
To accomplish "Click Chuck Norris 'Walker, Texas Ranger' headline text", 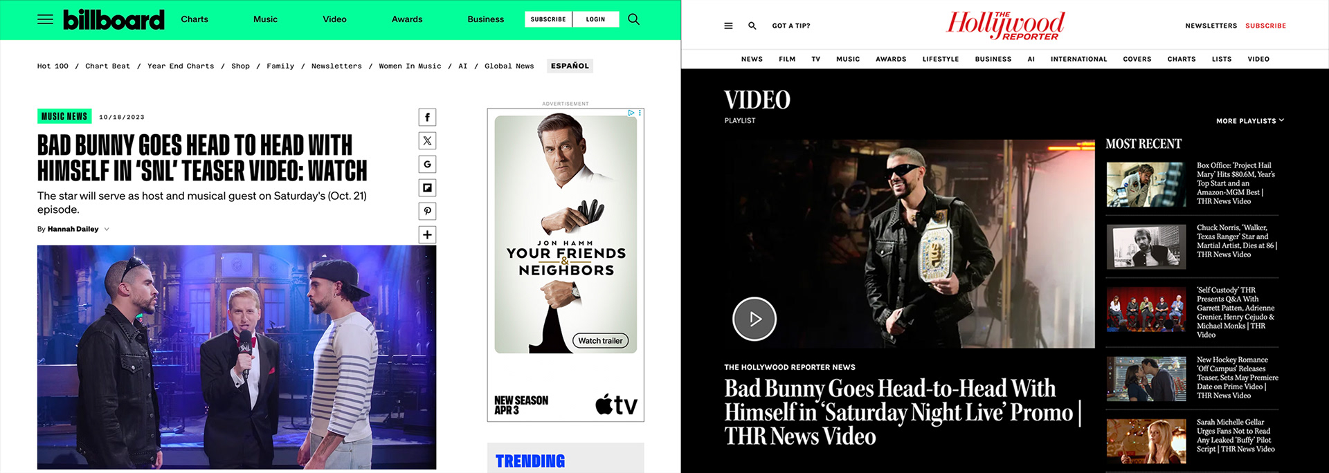I will [x=1237, y=241].
